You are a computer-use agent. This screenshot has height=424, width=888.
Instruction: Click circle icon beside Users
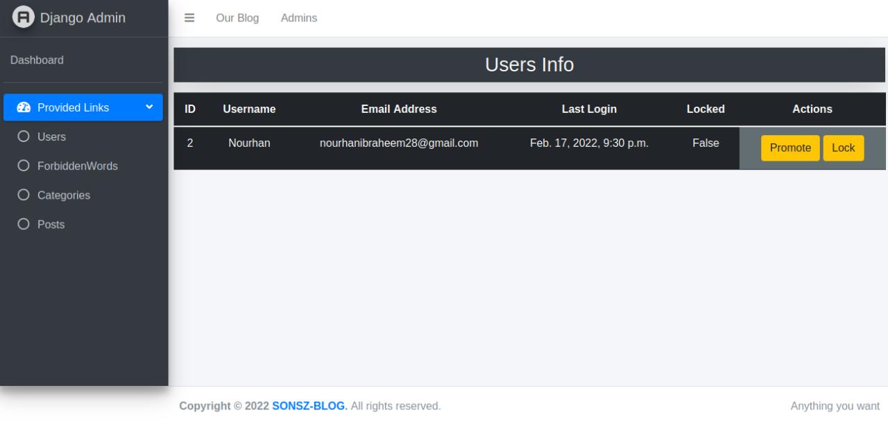(24, 136)
